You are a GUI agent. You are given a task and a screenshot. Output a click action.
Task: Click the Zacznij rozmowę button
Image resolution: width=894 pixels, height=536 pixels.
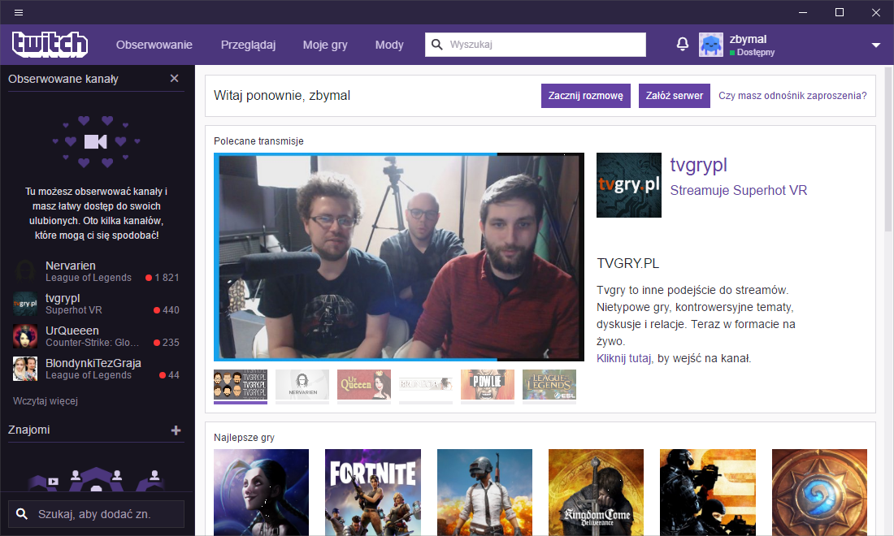pos(585,96)
